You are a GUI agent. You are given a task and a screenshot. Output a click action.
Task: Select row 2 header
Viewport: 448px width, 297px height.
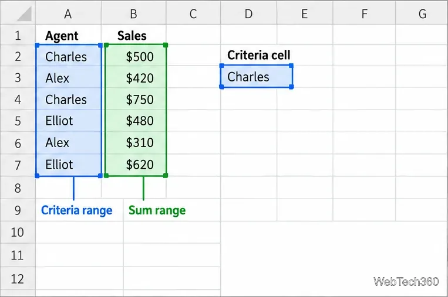[18, 56]
